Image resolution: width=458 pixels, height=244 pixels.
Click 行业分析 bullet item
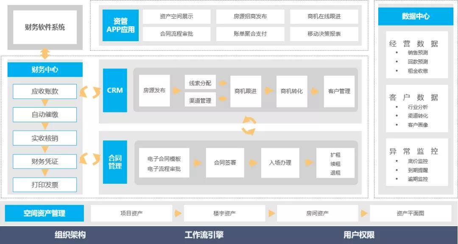pyautogui.click(x=418, y=107)
